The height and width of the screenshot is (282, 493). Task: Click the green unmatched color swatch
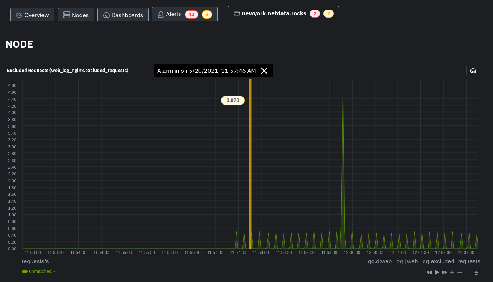25,271
